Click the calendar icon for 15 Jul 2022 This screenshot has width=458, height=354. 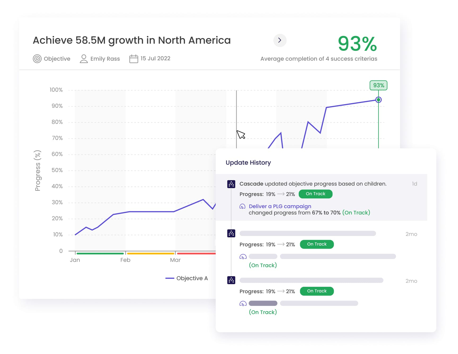[x=134, y=59]
